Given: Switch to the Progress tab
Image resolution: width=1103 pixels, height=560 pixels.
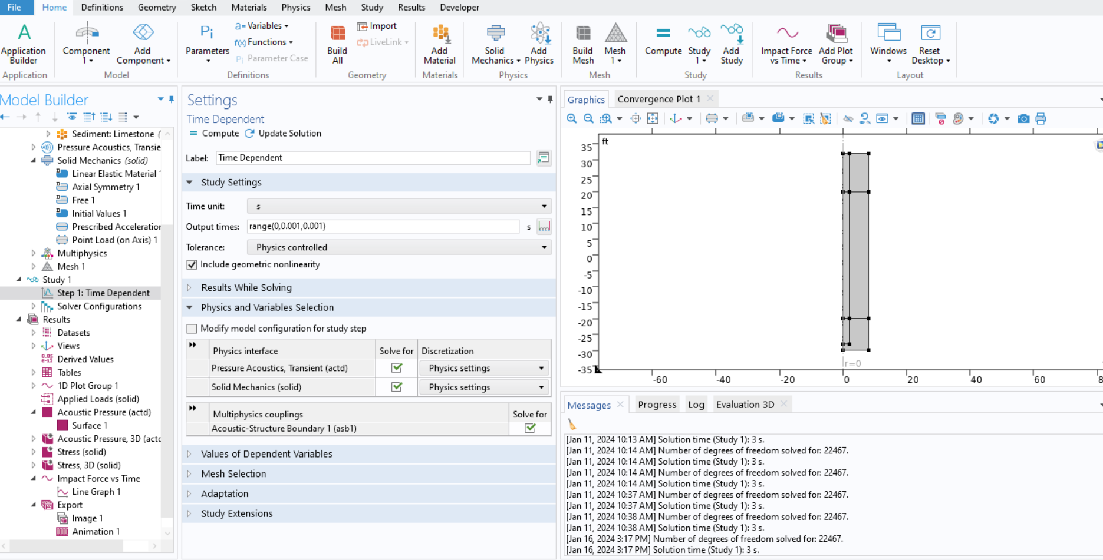Looking at the screenshot, I should [x=657, y=405].
